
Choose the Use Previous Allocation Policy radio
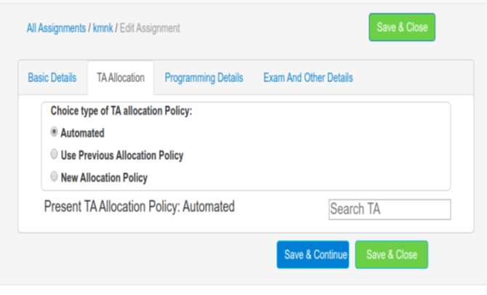click(54, 155)
